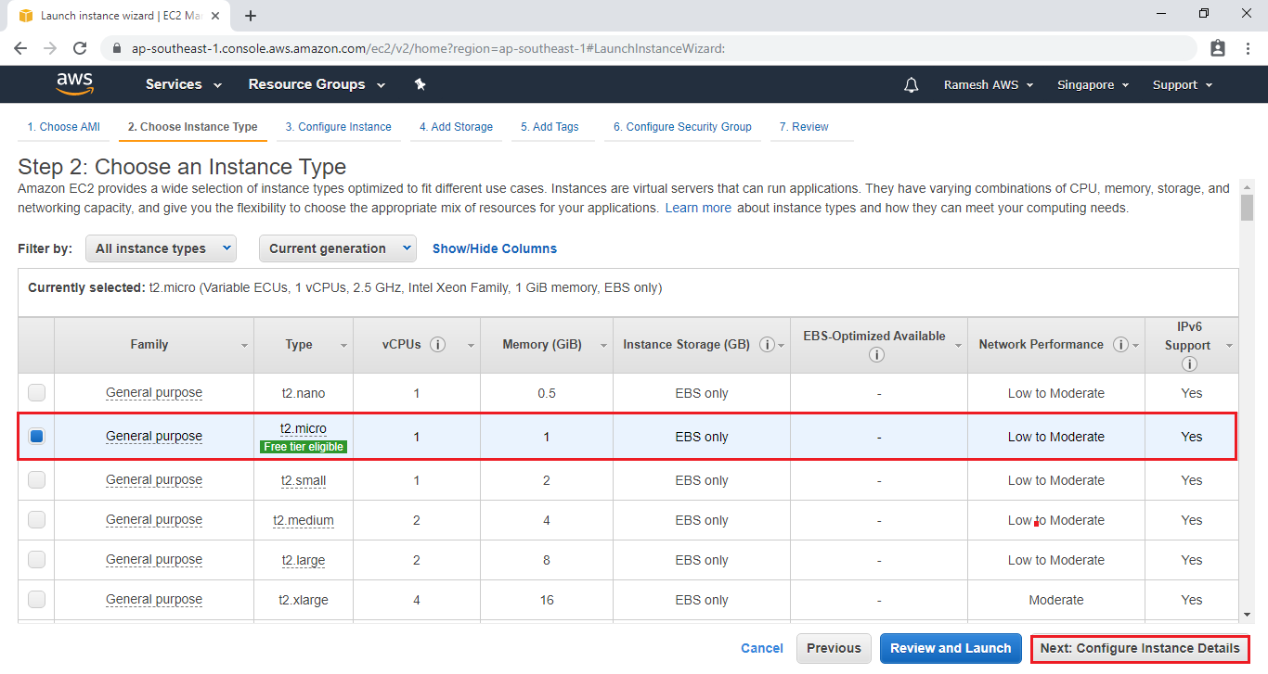The image size is (1268, 674).
Task: Expand the Services menu
Action: pyautogui.click(x=184, y=84)
